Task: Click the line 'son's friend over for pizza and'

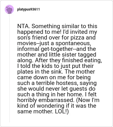Action: pos(56,38)
